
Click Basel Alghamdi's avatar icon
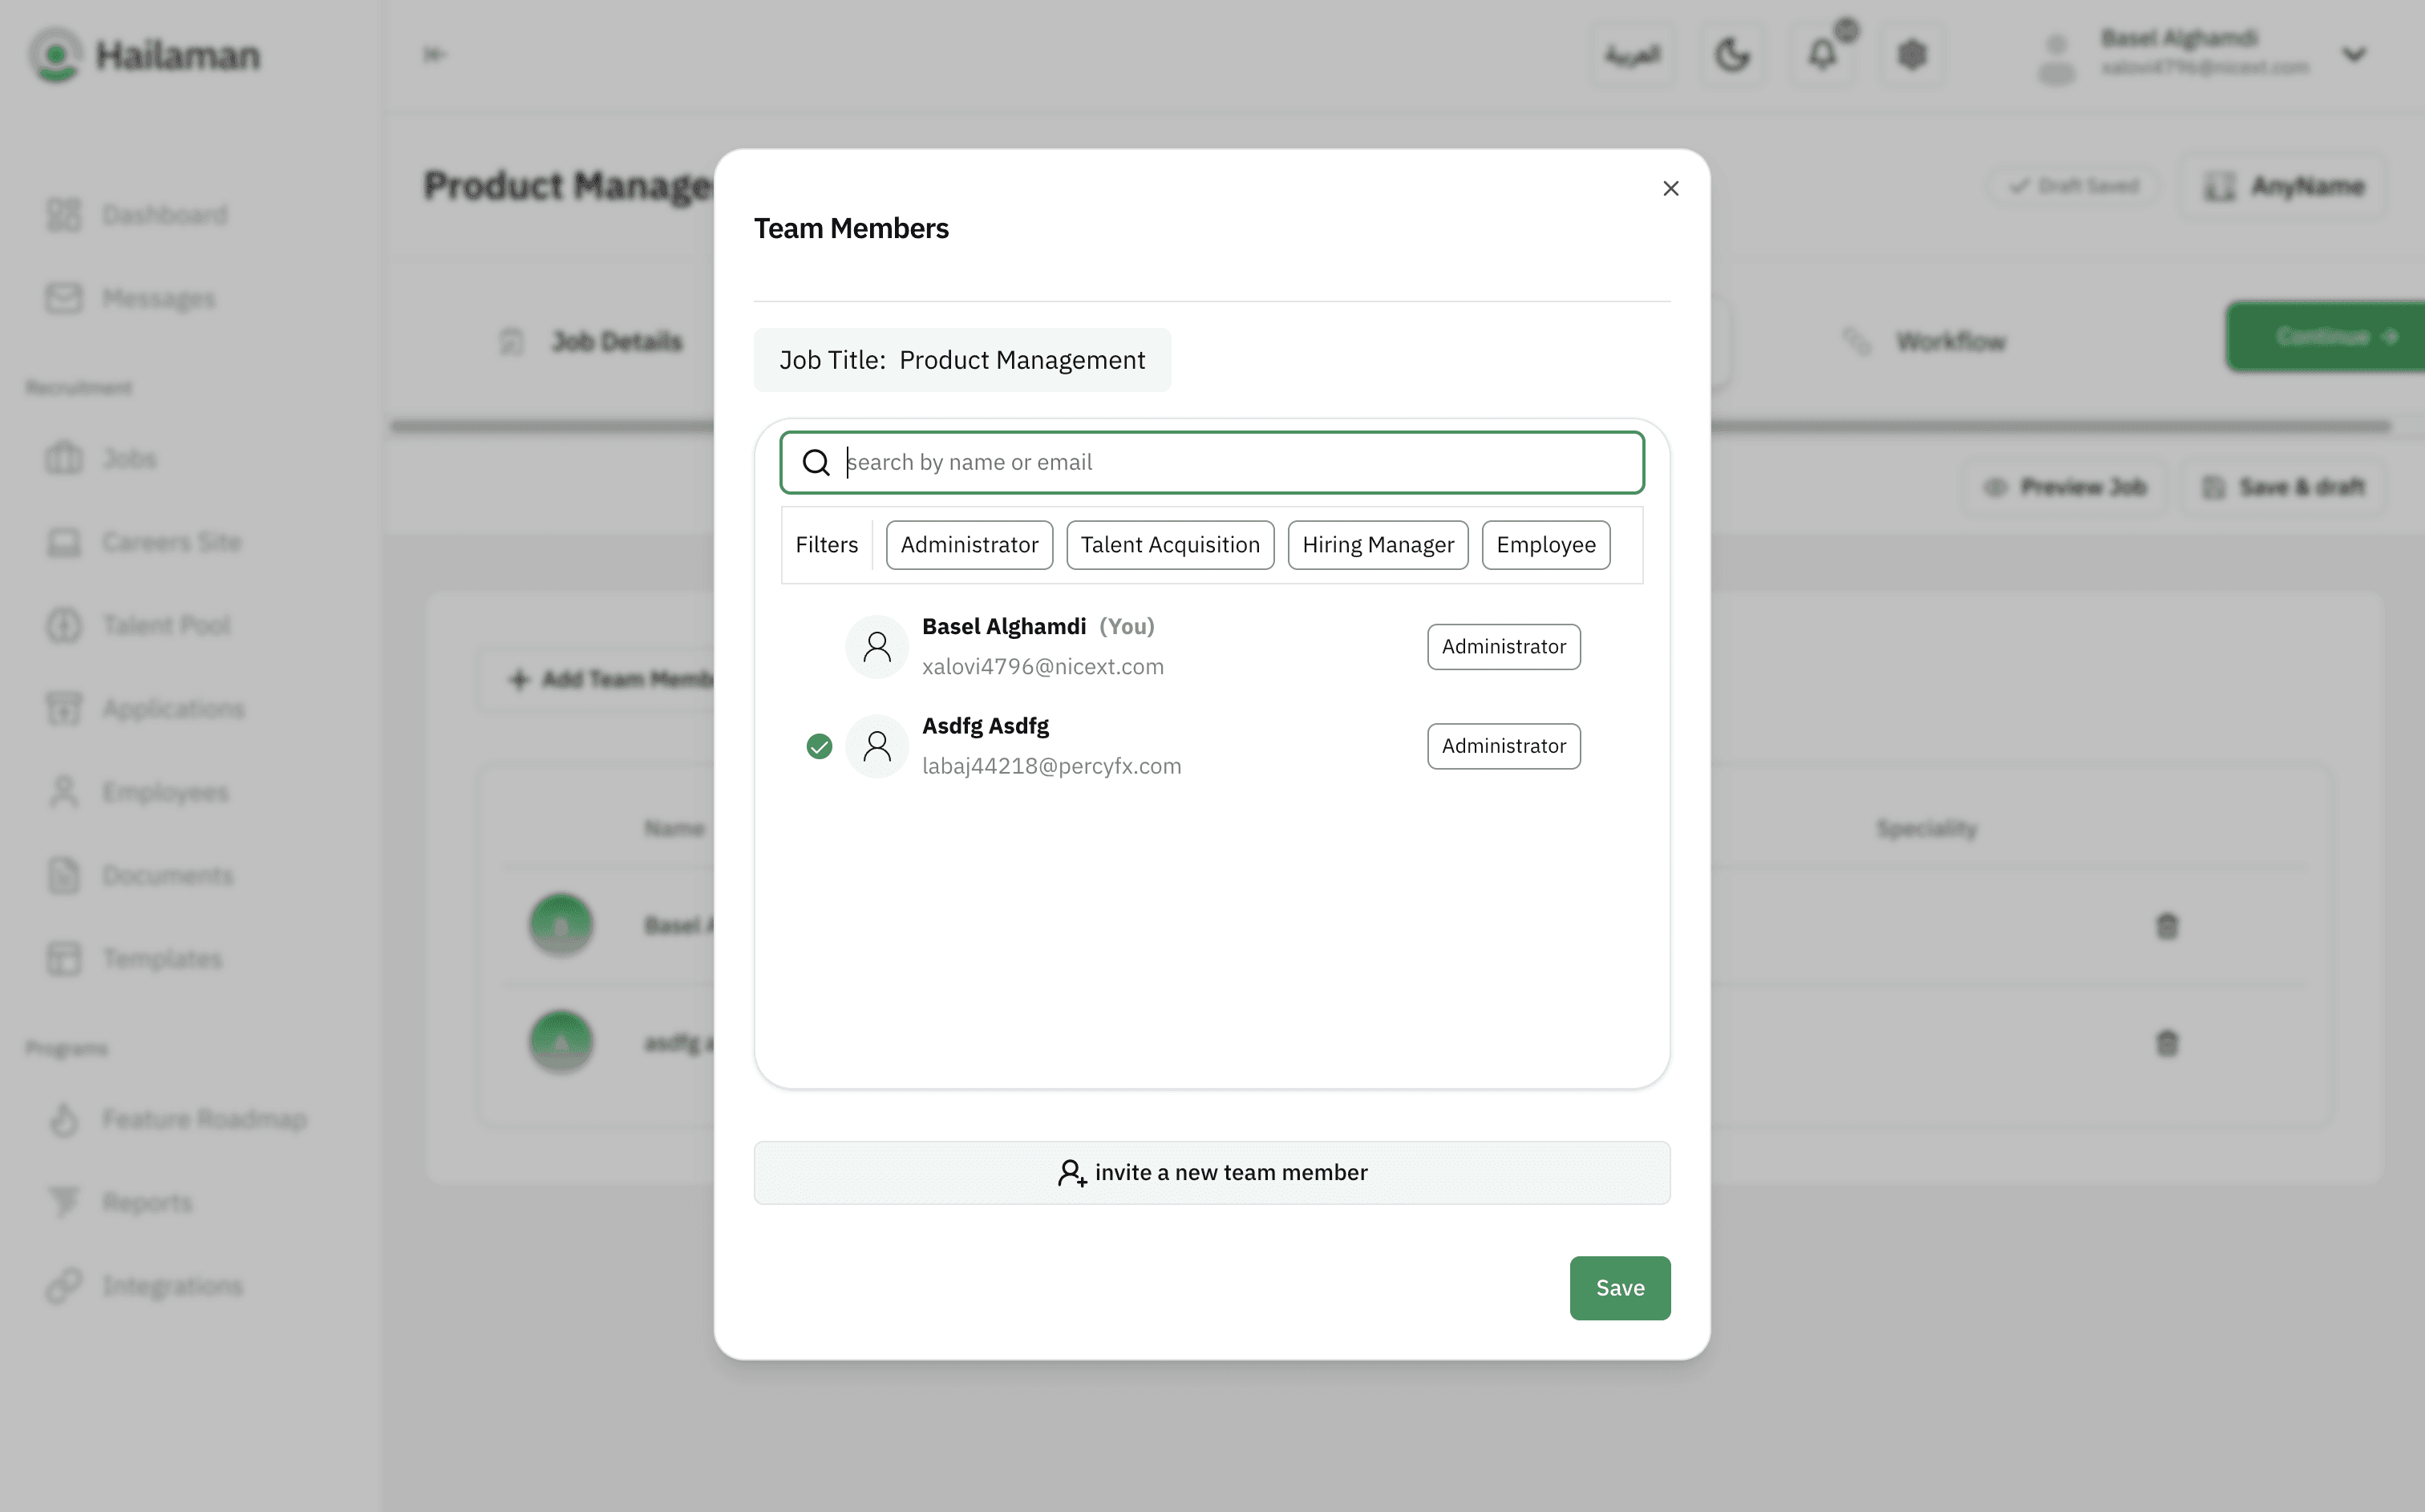(876, 647)
